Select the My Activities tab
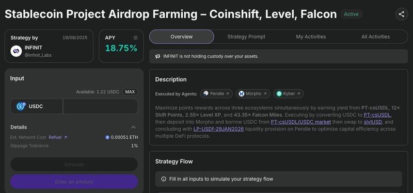The width and height of the screenshot is (413, 193). coord(311,37)
